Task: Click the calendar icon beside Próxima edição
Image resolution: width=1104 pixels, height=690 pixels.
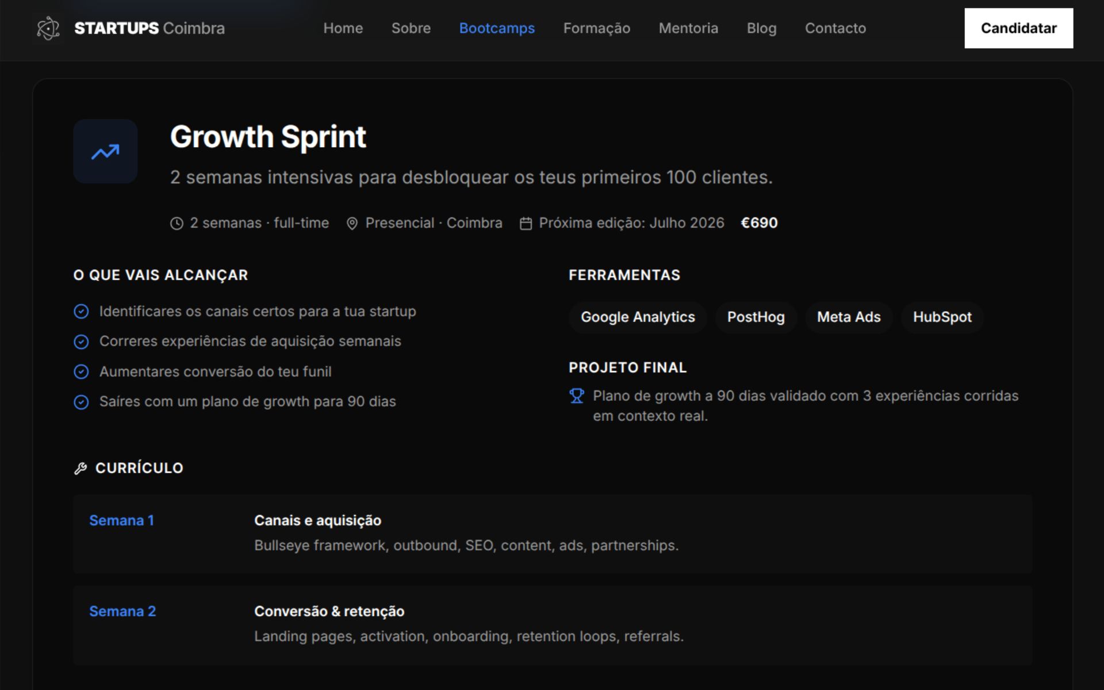Action: coord(526,224)
